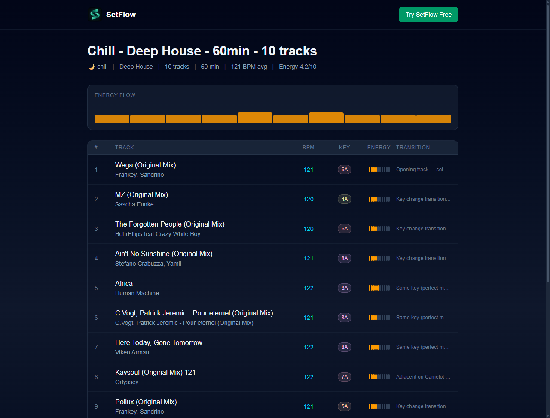Screen dimensions: 550x418
Task: Click the 8A key badge for Africa
Action: tap(344, 288)
